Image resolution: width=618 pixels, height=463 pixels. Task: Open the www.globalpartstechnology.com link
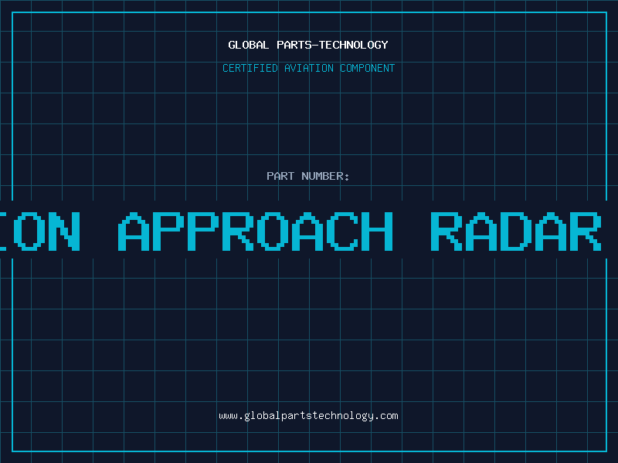[308, 416]
